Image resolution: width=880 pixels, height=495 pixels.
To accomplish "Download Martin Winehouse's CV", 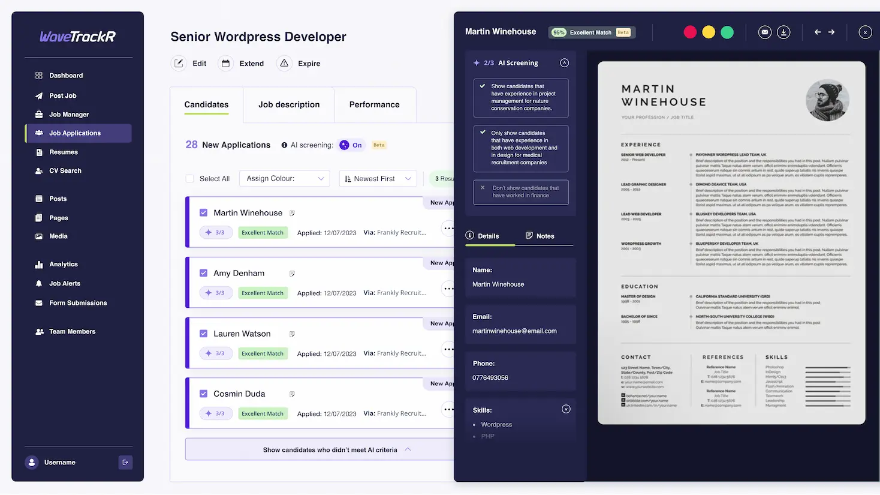I will pyautogui.click(x=783, y=32).
